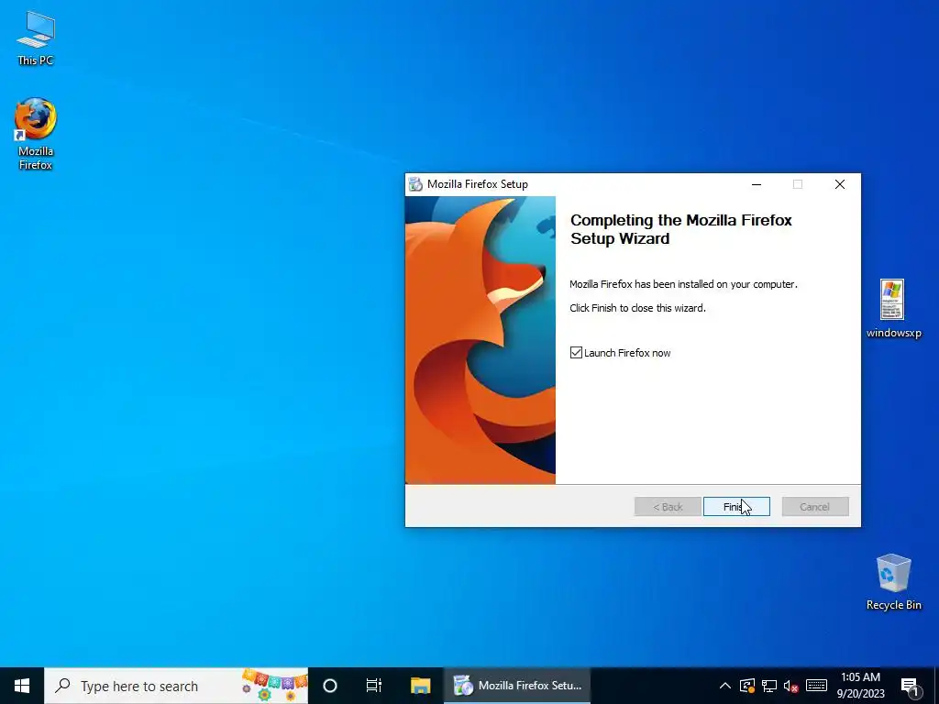Open the This PC desktop icon
The height and width of the screenshot is (704, 939).
[x=36, y=38]
